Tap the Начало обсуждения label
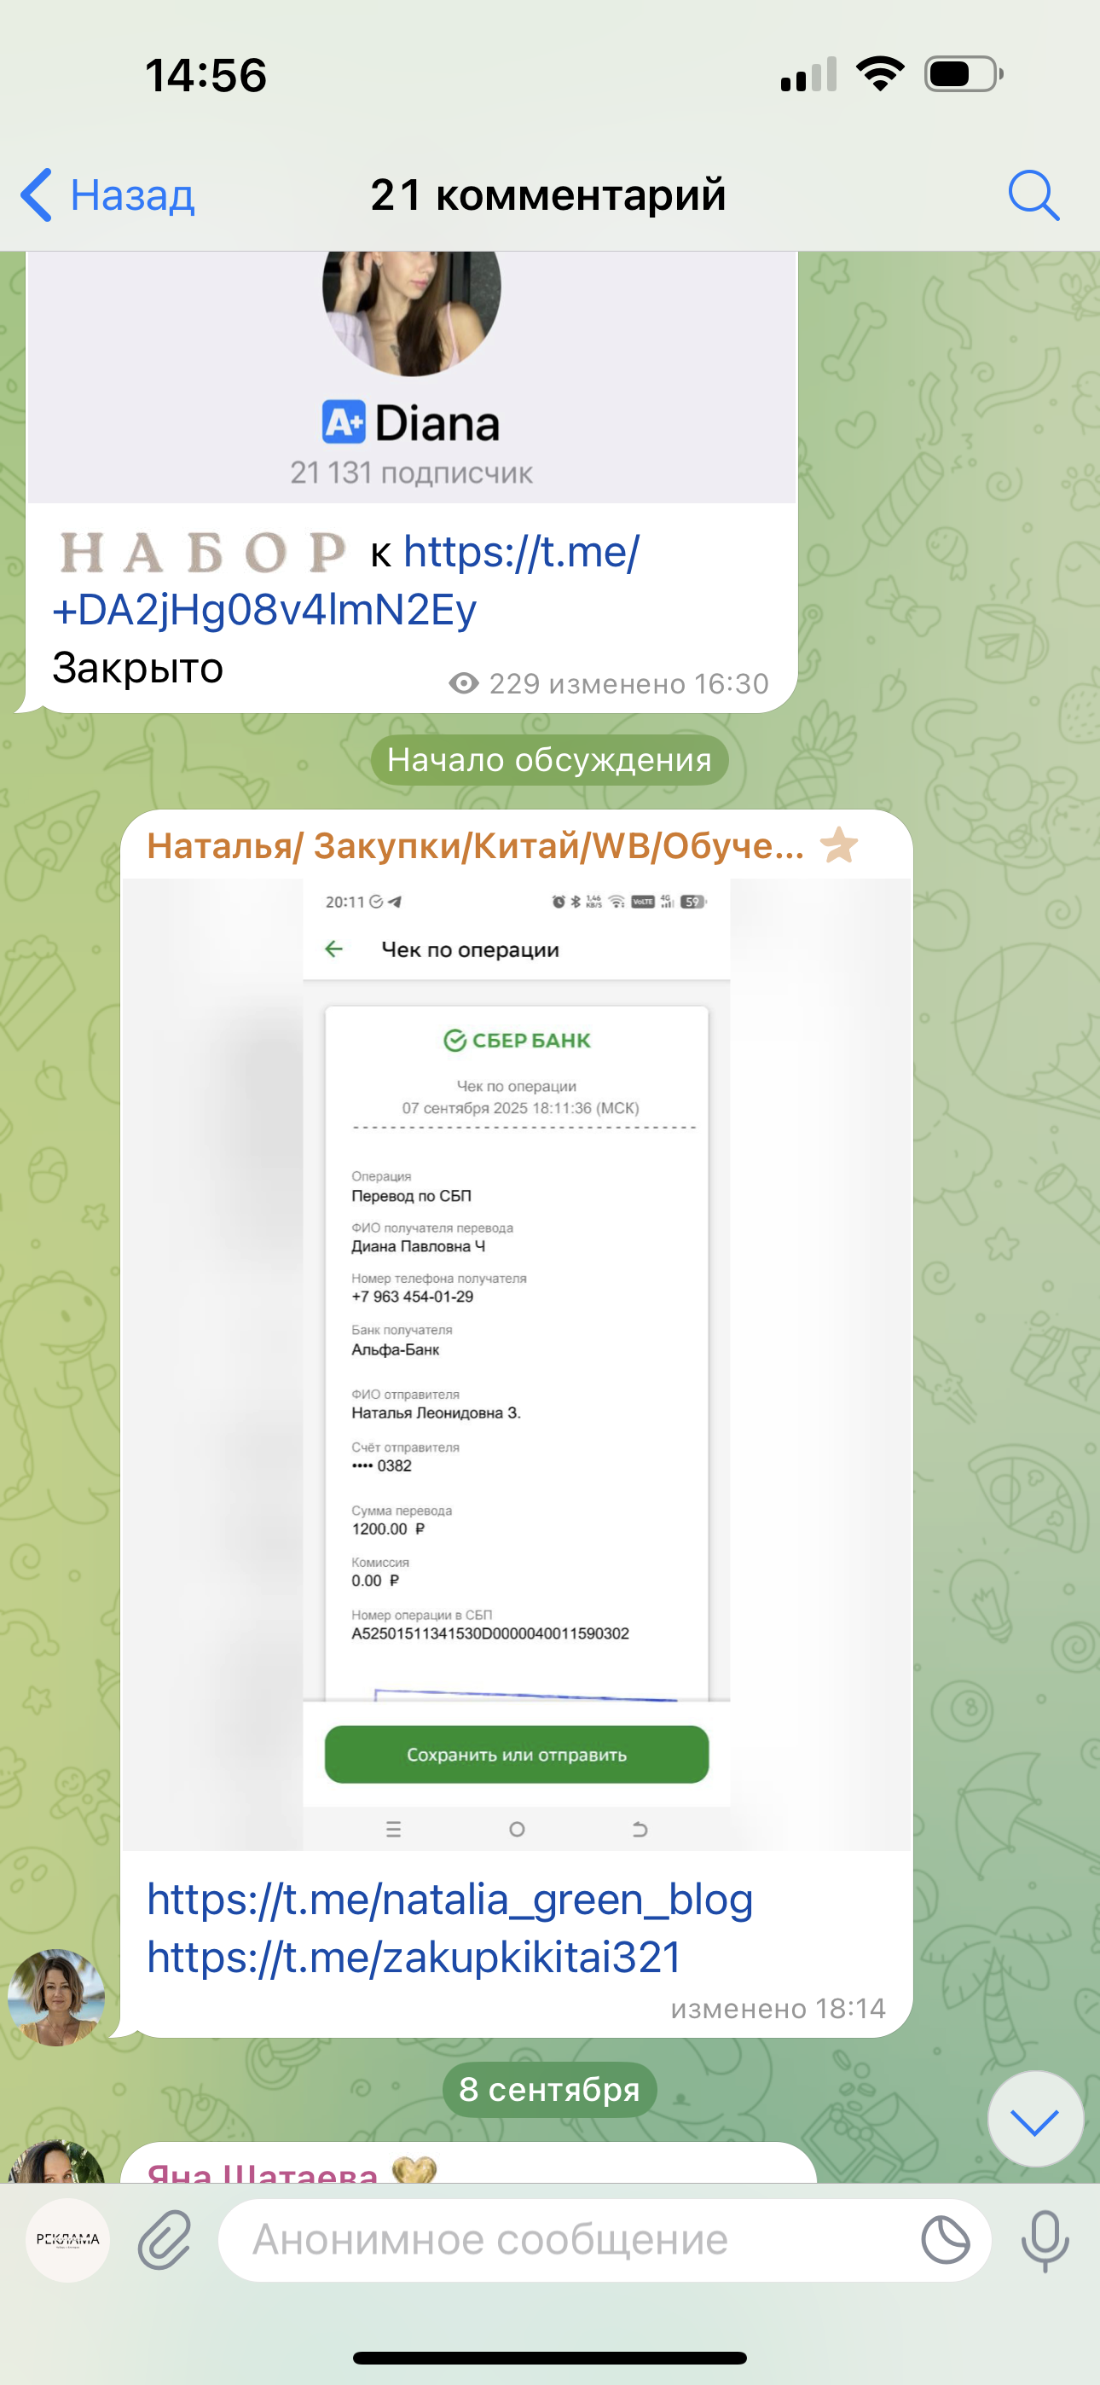Screen dimensions: 1100x2385 tap(550, 760)
